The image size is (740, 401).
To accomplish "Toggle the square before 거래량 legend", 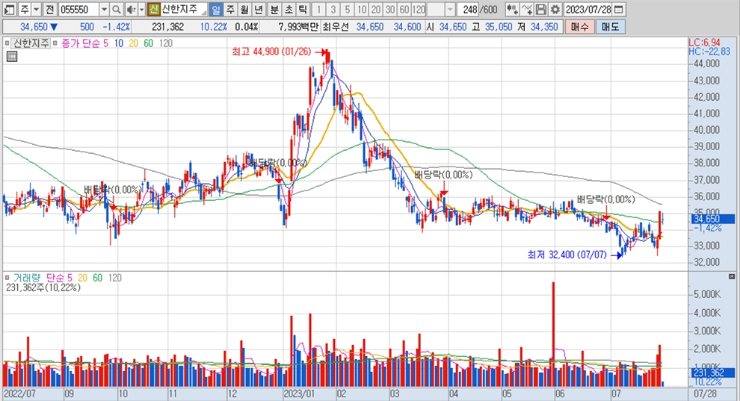I will [x=7, y=278].
